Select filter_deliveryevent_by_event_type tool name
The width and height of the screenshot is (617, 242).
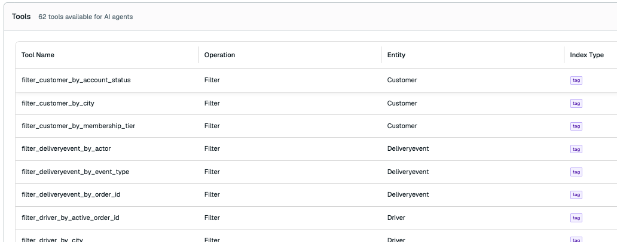coord(75,172)
